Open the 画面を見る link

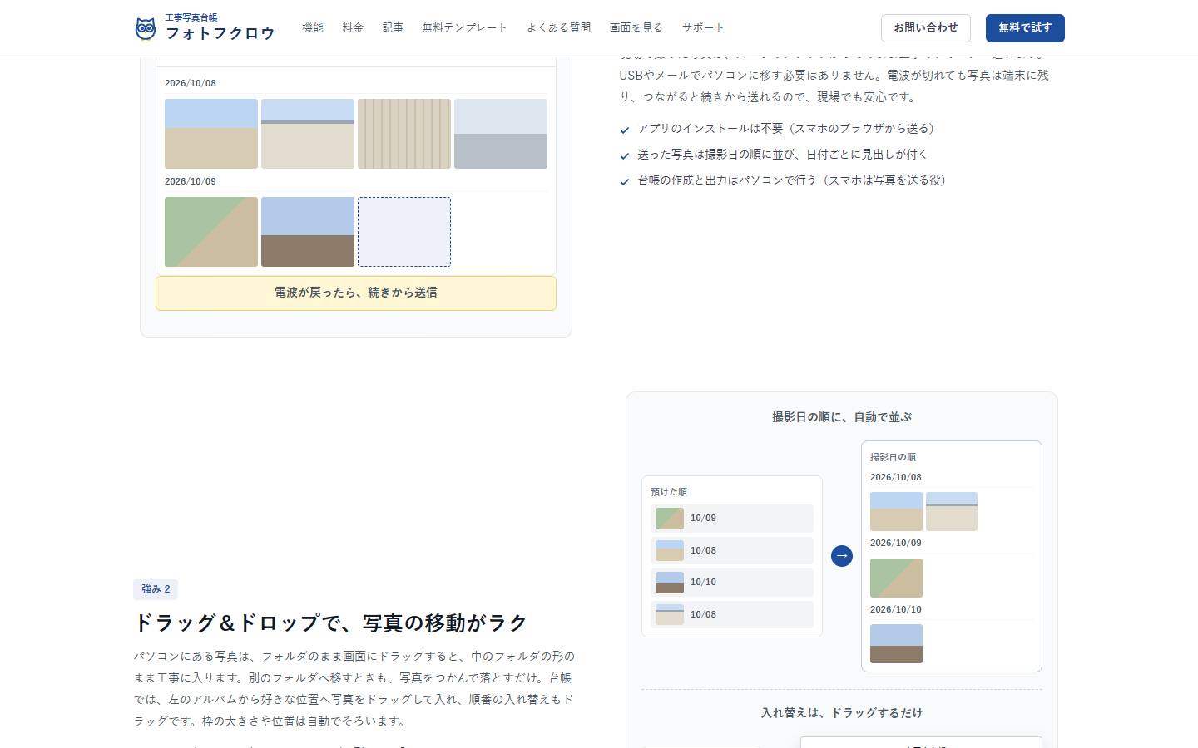pyautogui.click(x=636, y=28)
